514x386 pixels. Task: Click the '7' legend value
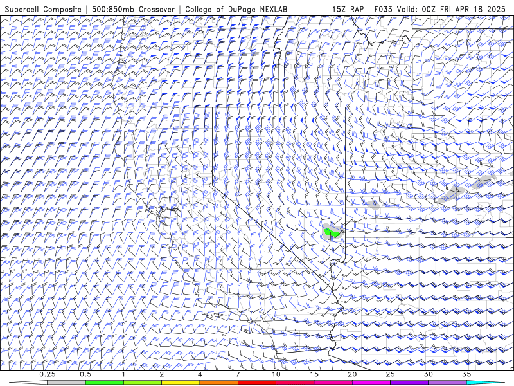pos(238,374)
